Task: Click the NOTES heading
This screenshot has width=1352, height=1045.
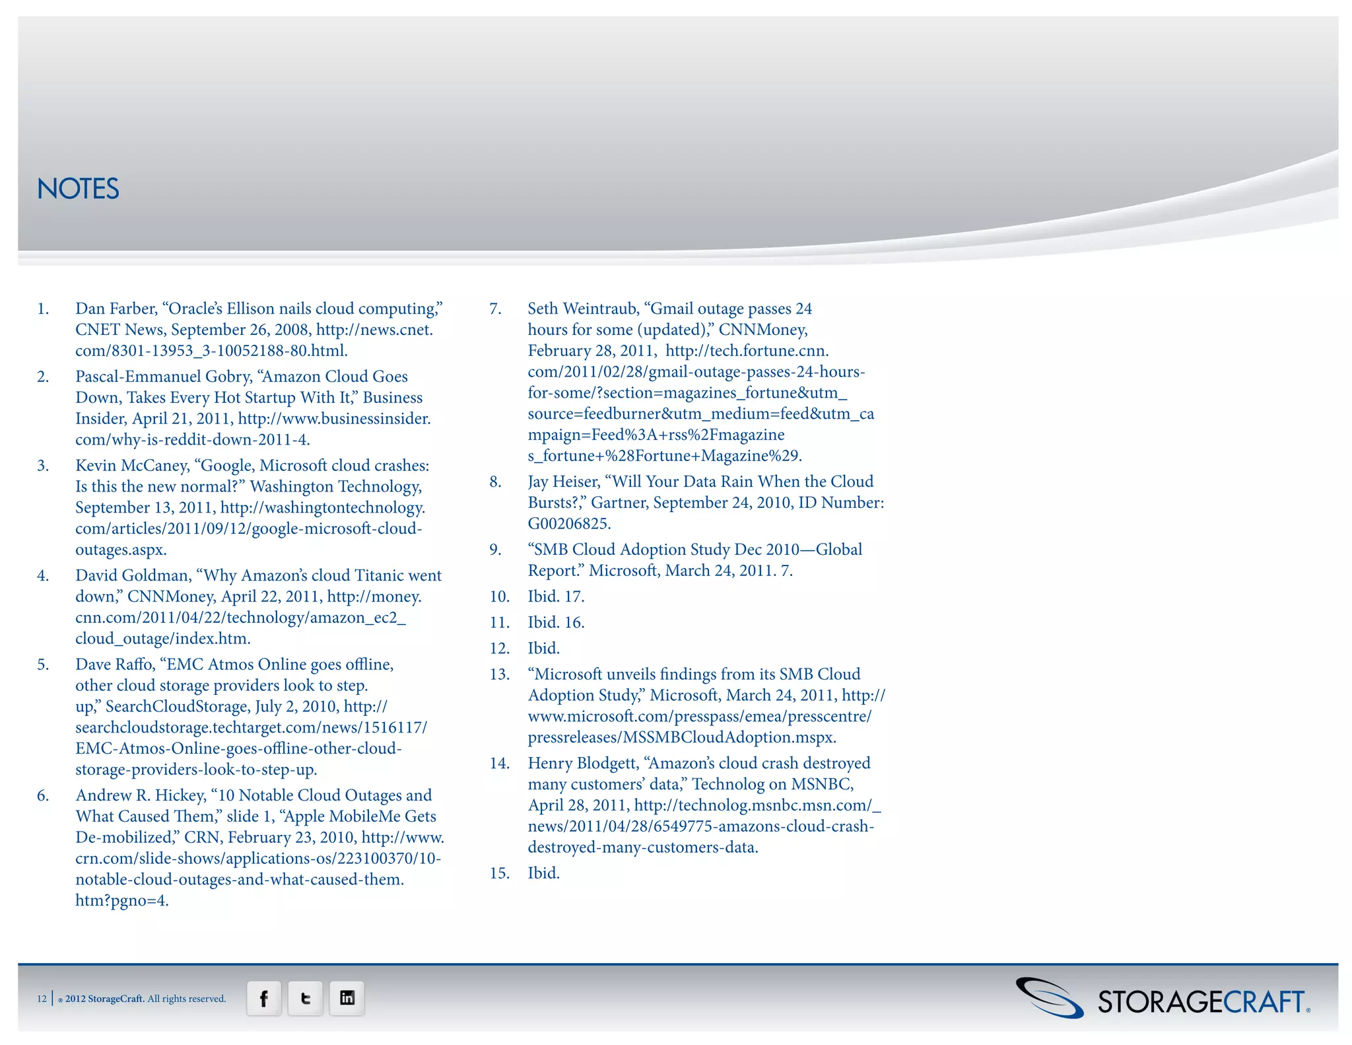Action: point(78,189)
